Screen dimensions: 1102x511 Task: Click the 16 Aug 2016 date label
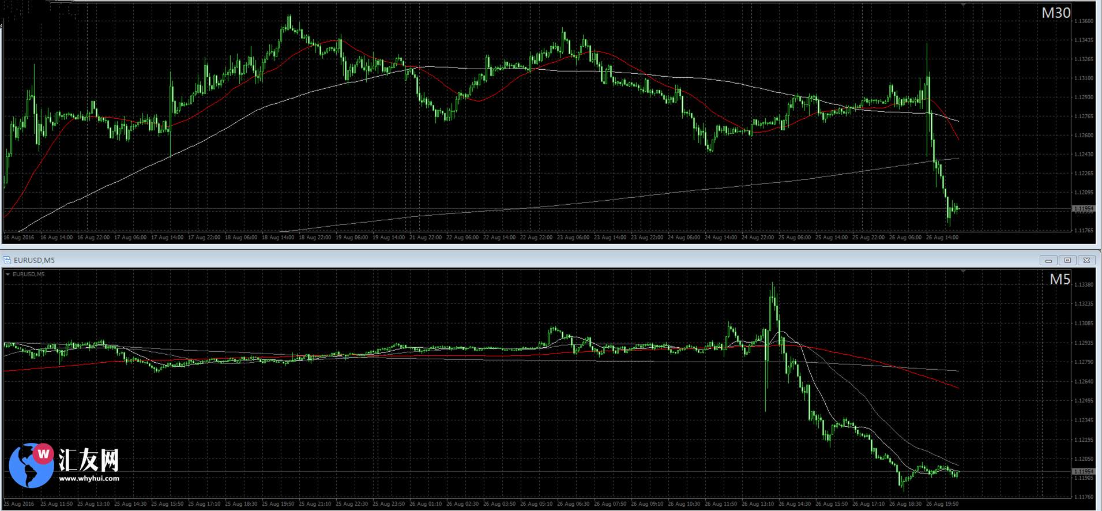(x=19, y=238)
